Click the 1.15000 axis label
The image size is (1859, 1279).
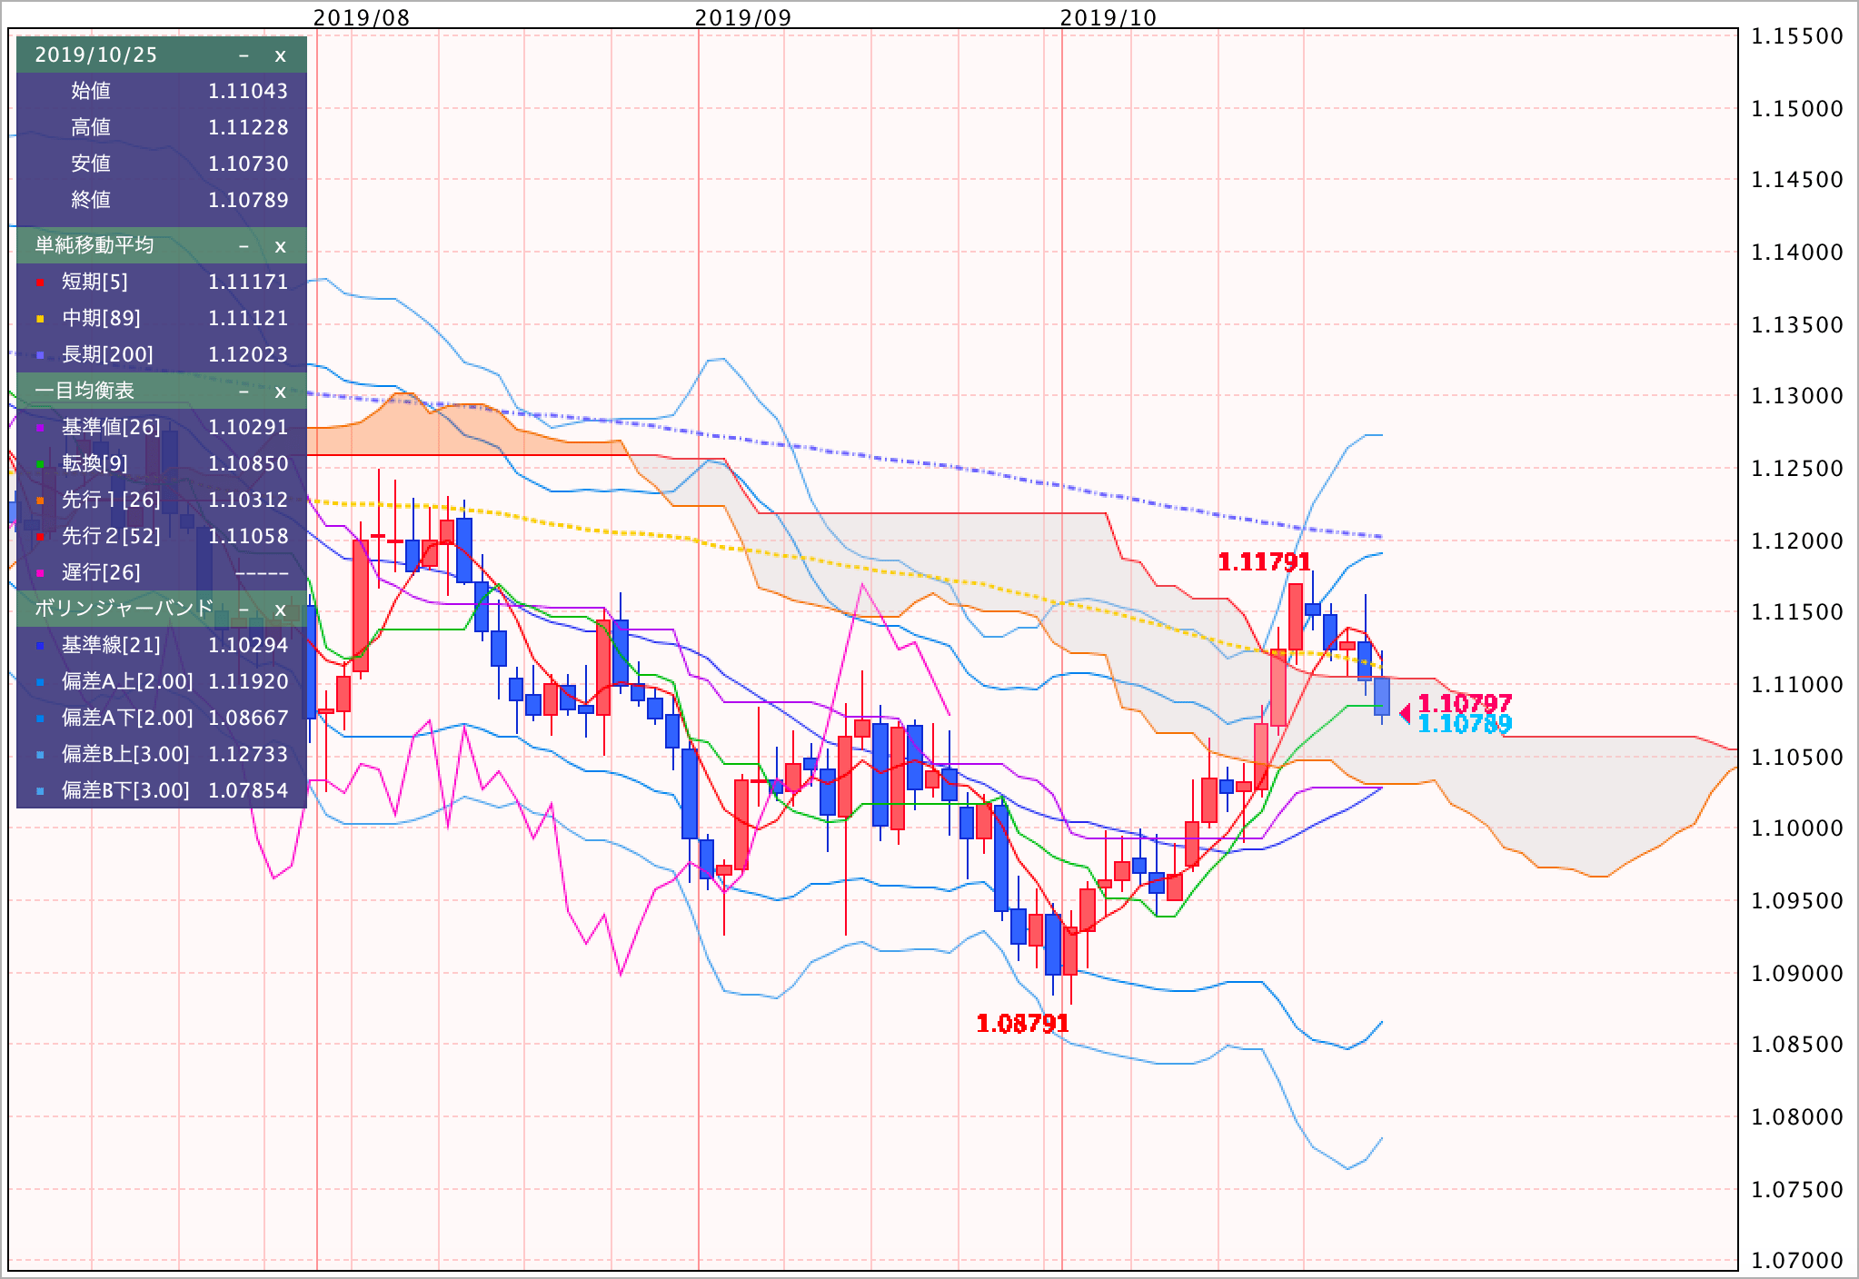coord(1797,109)
